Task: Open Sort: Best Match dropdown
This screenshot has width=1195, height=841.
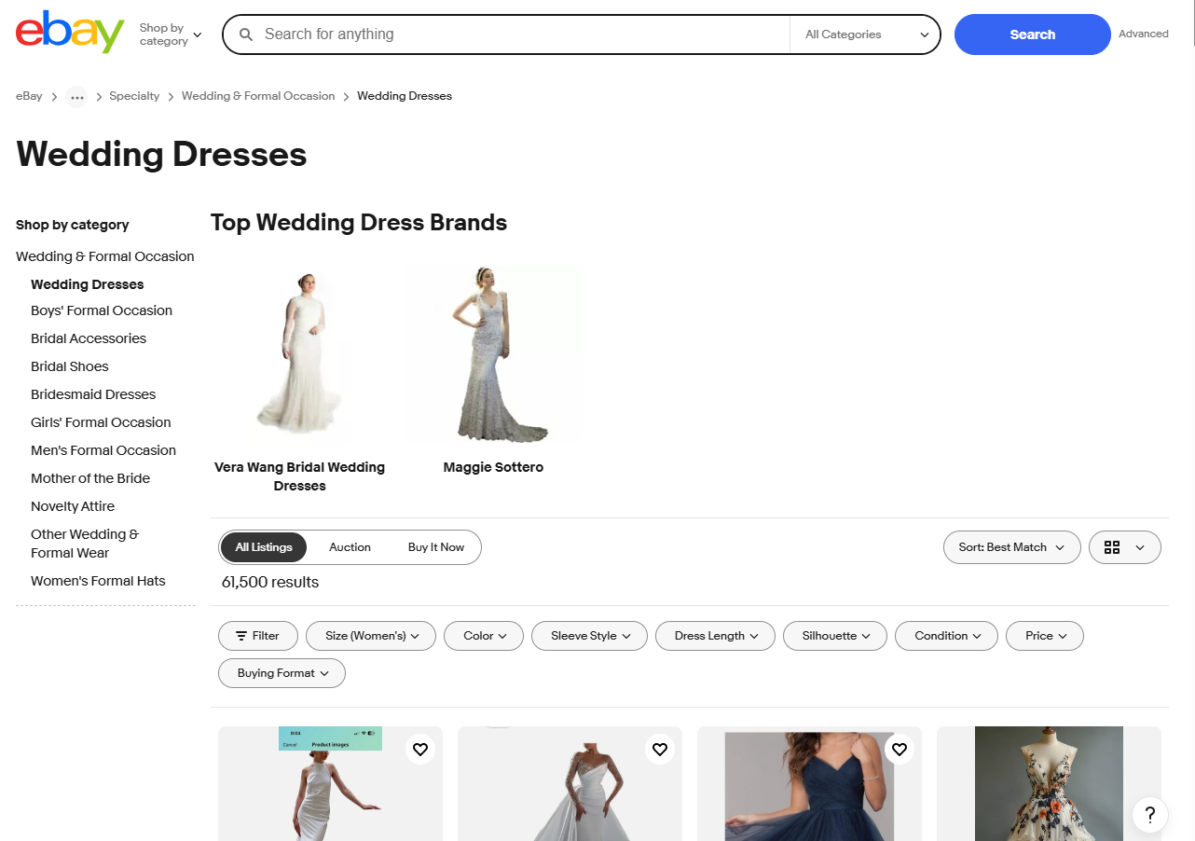Action: [1011, 547]
